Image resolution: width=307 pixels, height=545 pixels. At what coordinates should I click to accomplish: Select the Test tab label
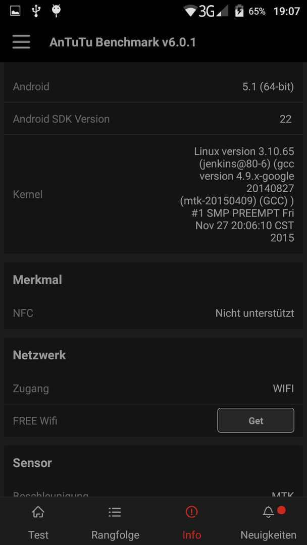[x=38, y=534]
